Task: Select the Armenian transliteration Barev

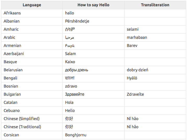Action: pos(132,46)
